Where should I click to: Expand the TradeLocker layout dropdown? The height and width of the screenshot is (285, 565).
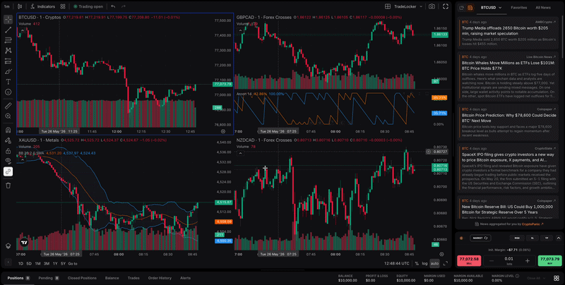[x=408, y=6]
